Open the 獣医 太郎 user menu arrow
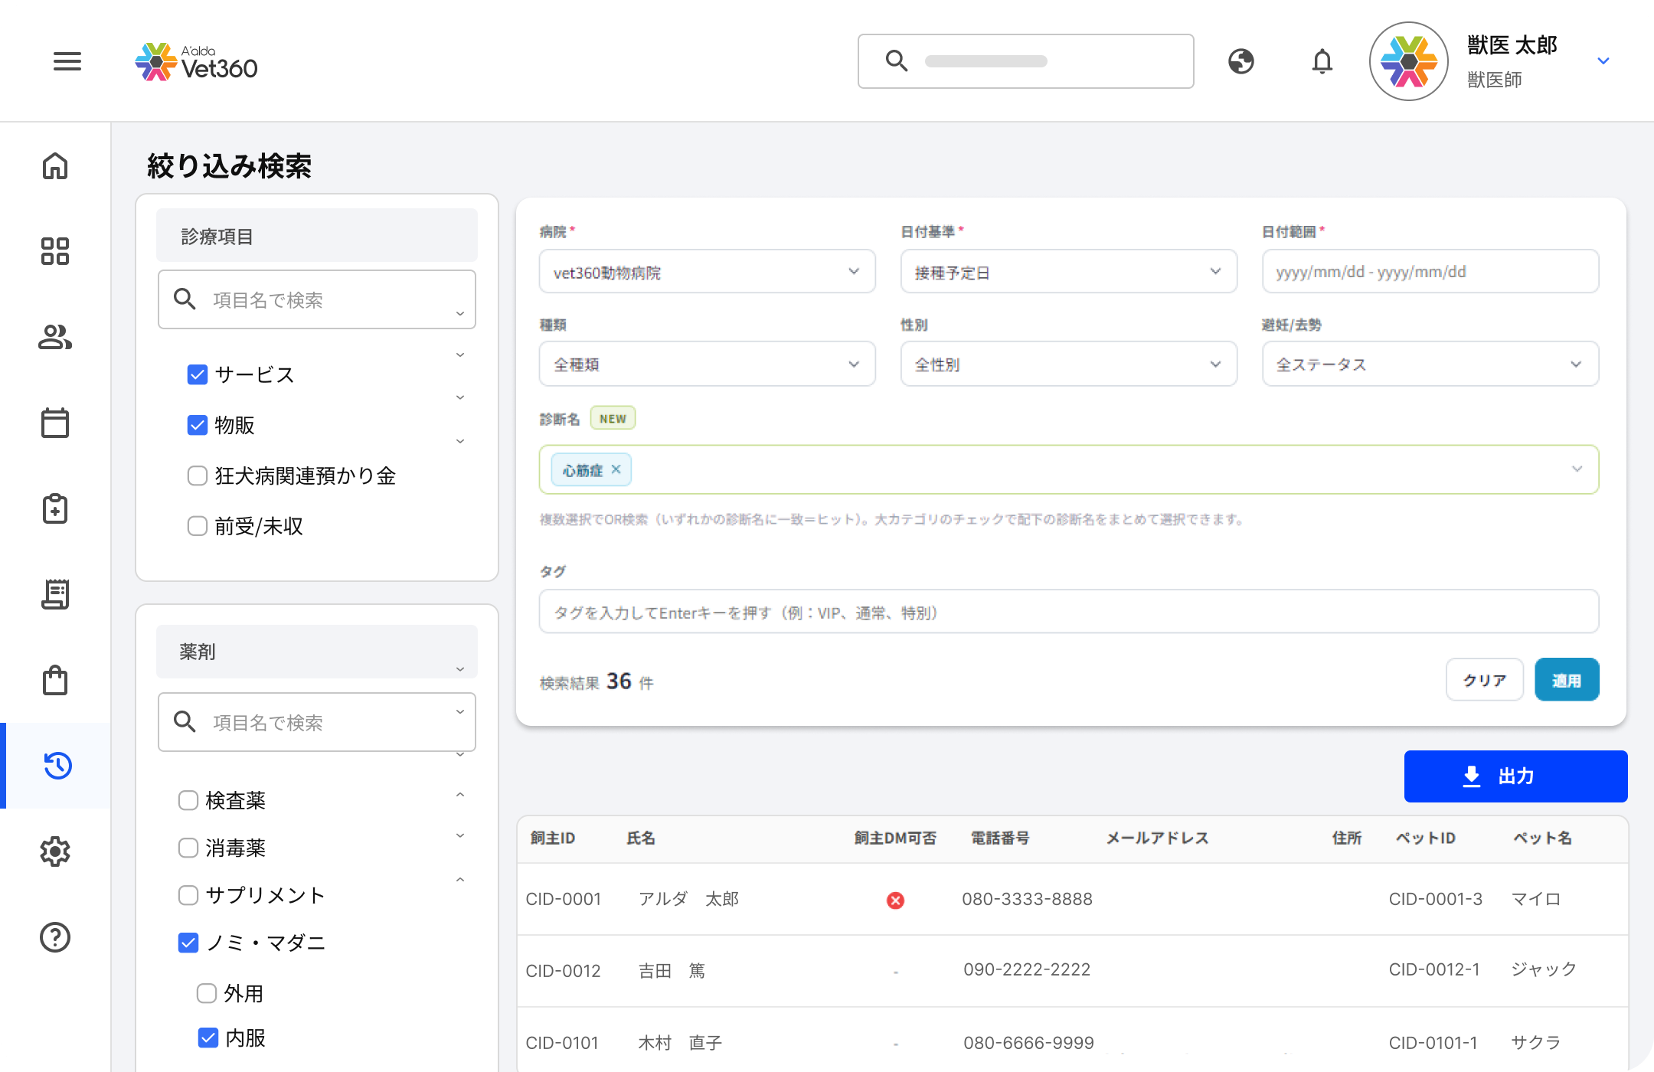 (x=1603, y=61)
